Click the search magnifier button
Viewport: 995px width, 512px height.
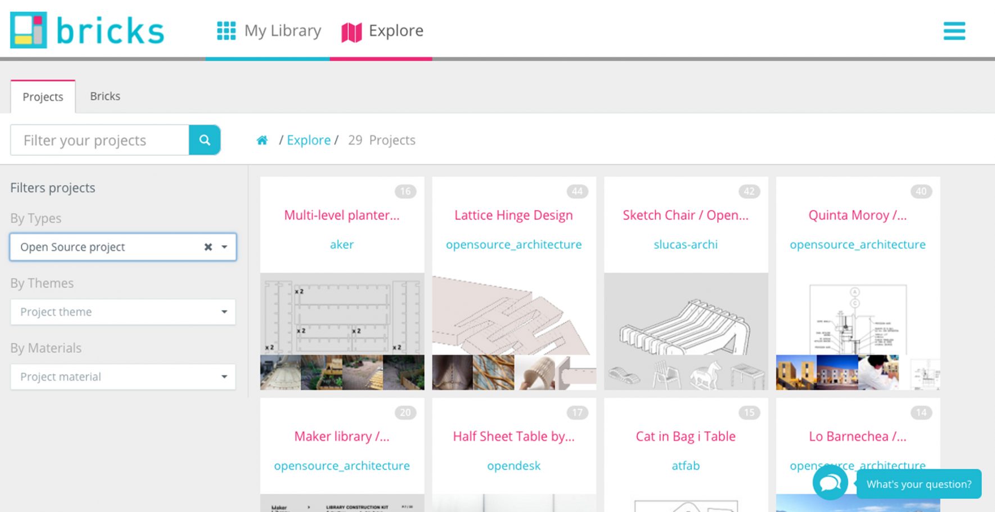click(204, 140)
